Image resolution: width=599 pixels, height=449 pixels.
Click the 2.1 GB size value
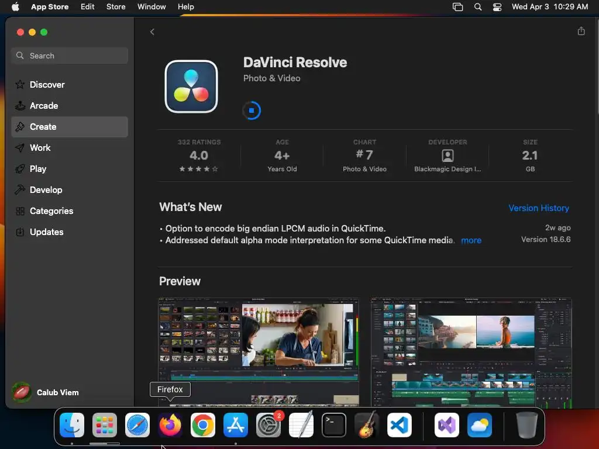click(x=530, y=156)
